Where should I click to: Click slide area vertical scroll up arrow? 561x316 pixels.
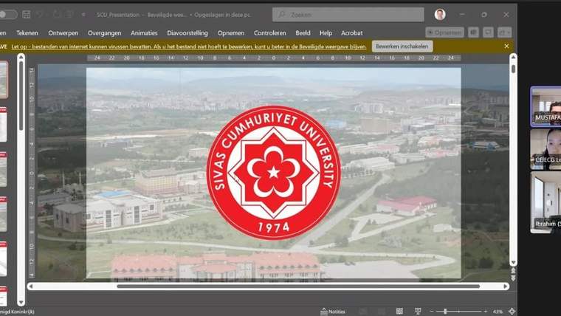point(514,58)
